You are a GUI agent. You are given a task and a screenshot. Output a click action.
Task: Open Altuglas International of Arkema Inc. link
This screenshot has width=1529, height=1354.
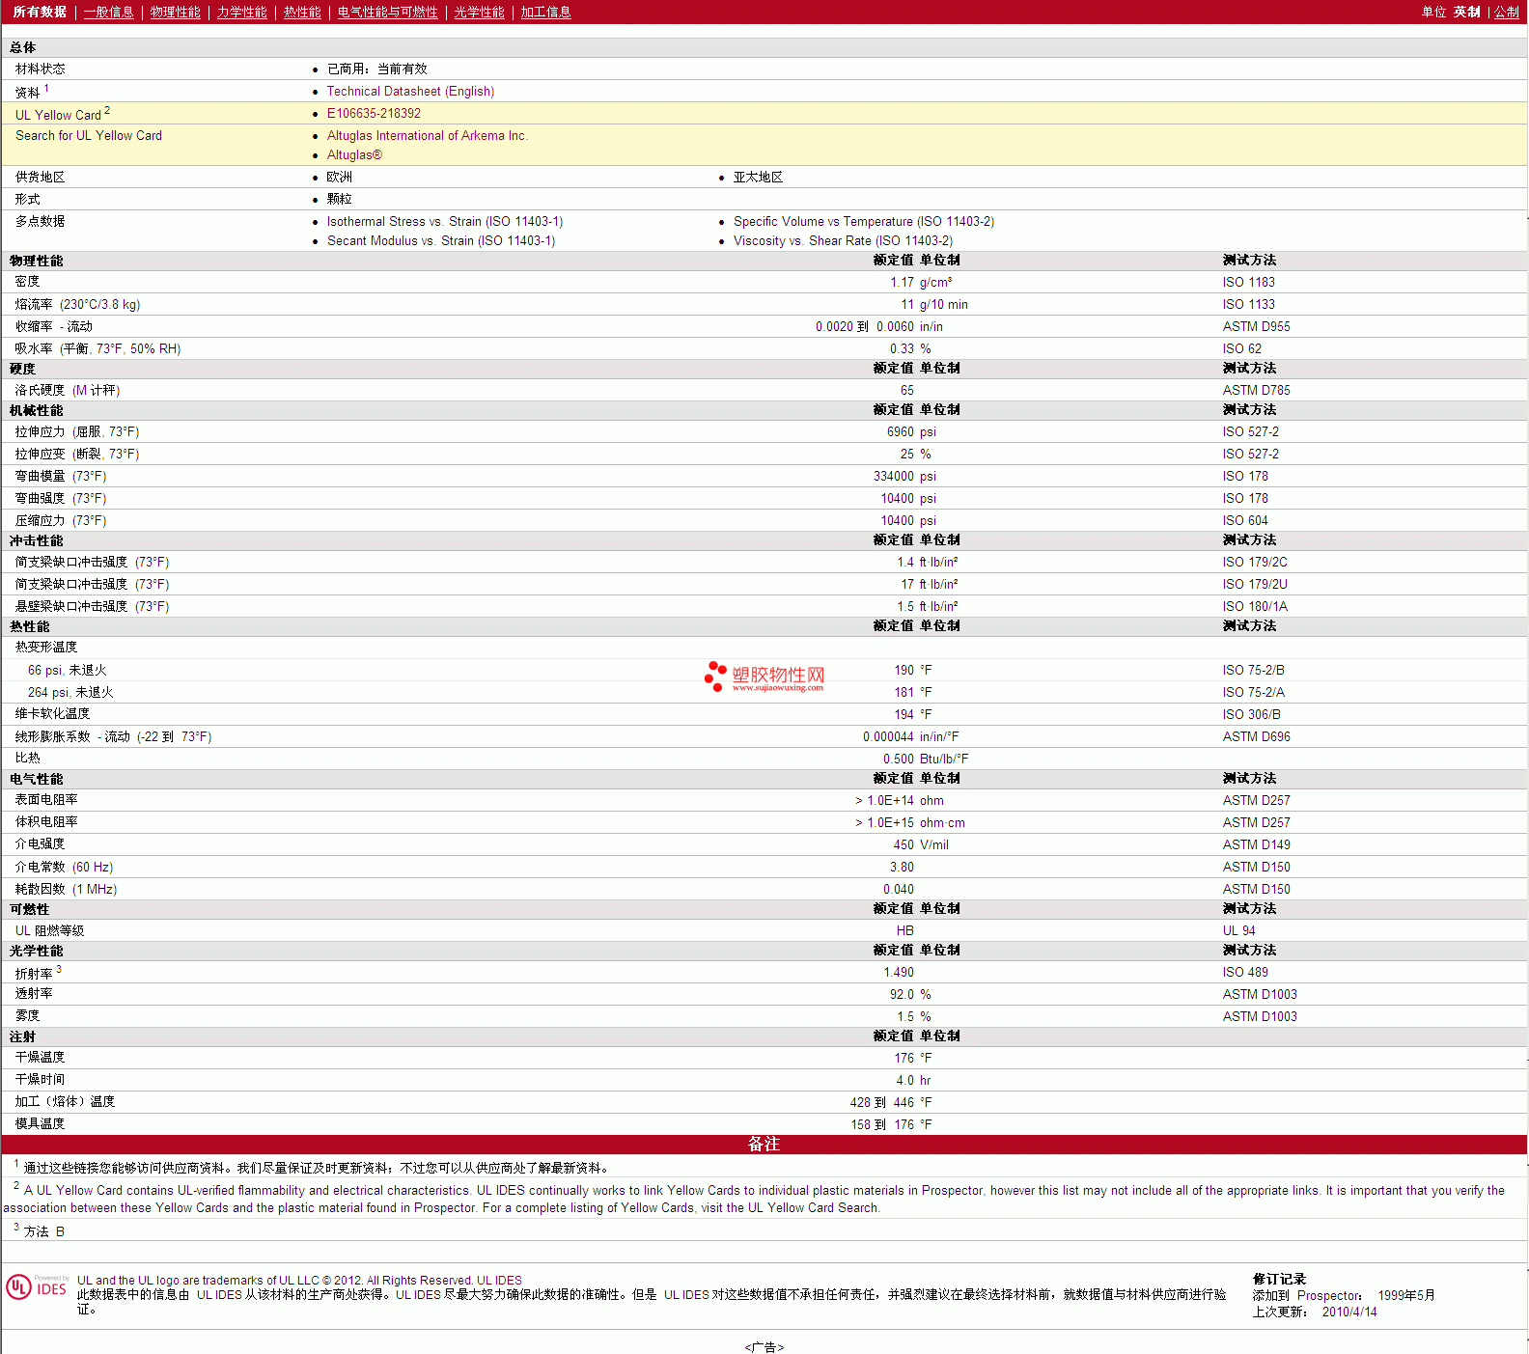click(427, 135)
